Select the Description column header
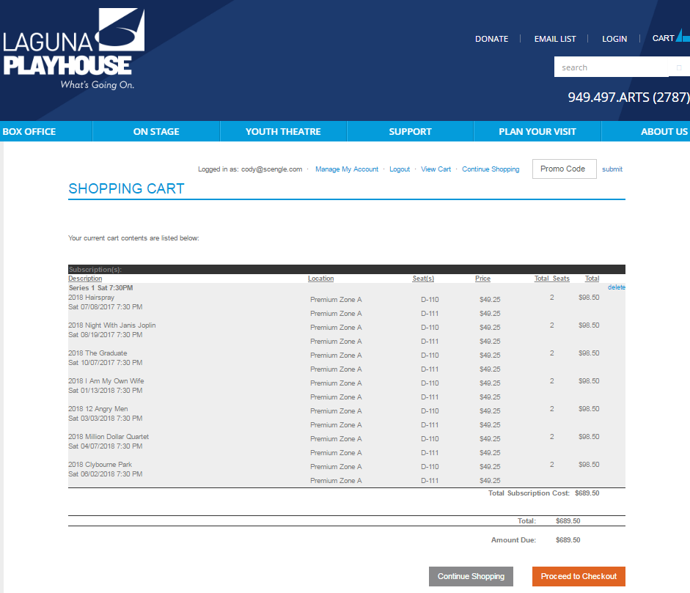This screenshot has height=593, width=690. click(x=85, y=279)
